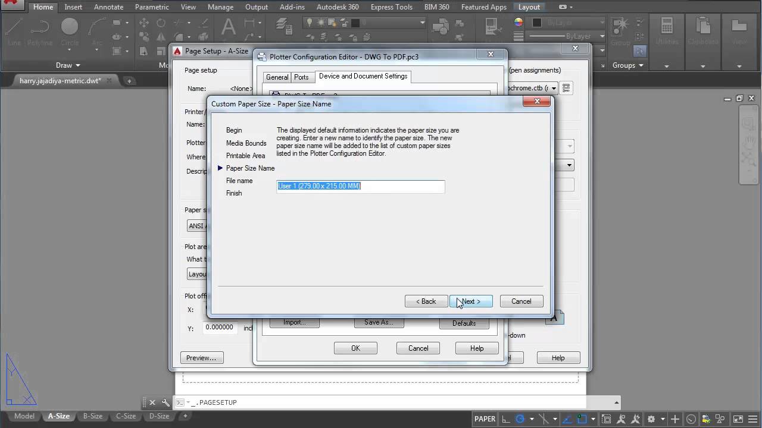Open ByLayer color dropdown in ribbon
Viewport: 762px width, 428px height.
[602, 23]
